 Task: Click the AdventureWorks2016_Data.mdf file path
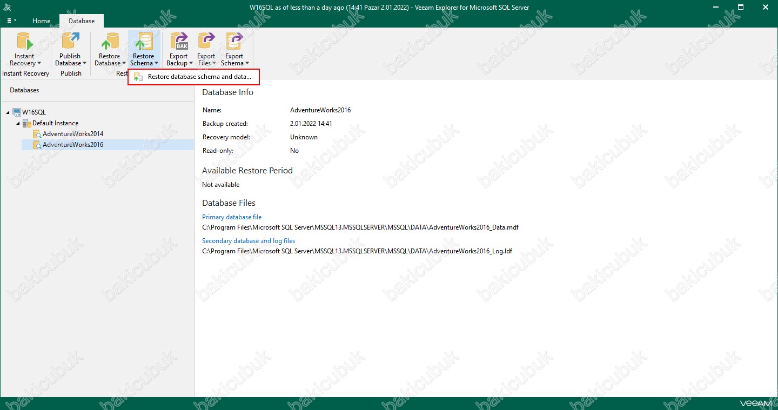click(x=360, y=227)
